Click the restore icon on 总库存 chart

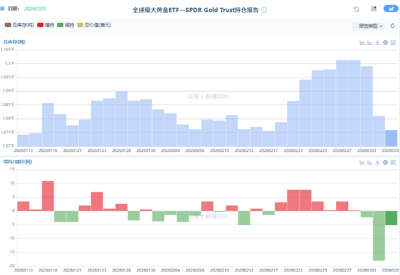[385, 43]
